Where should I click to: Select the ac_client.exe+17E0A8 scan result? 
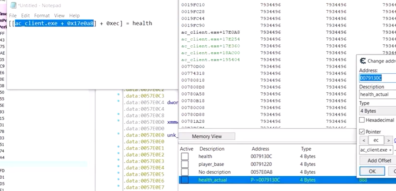200,32
